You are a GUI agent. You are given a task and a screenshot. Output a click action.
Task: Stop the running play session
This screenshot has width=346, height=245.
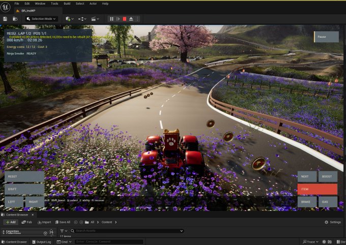(x=125, y=19)
